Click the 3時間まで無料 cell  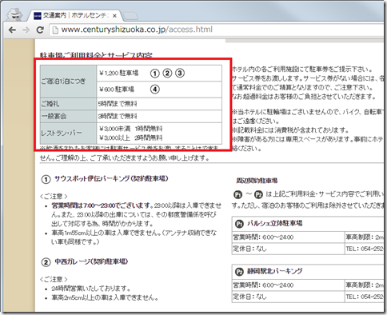[x=159, y=116]
